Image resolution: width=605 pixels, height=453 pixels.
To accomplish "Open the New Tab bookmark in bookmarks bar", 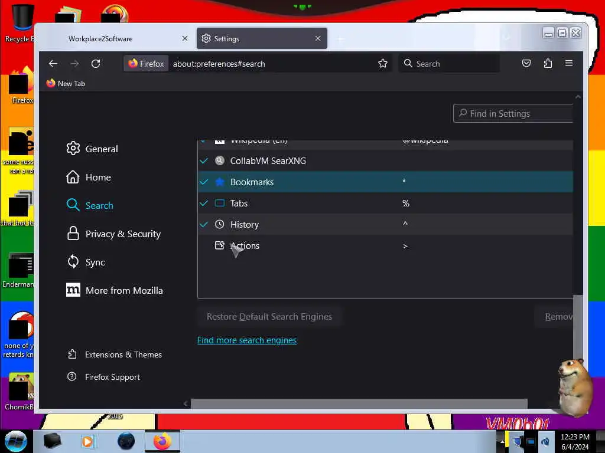I will (x=66, y=83).
